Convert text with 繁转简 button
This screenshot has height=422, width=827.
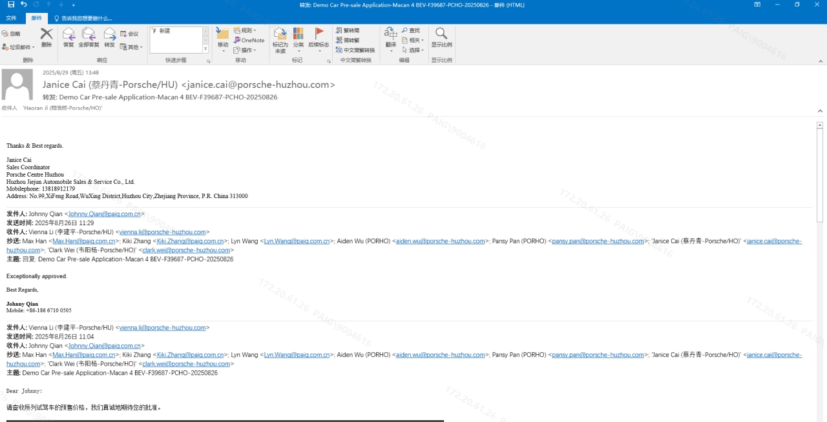coord(348,30)
